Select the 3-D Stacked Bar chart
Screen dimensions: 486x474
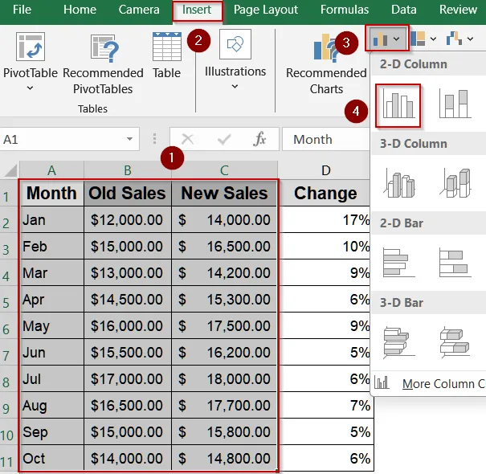pos(455,342)
